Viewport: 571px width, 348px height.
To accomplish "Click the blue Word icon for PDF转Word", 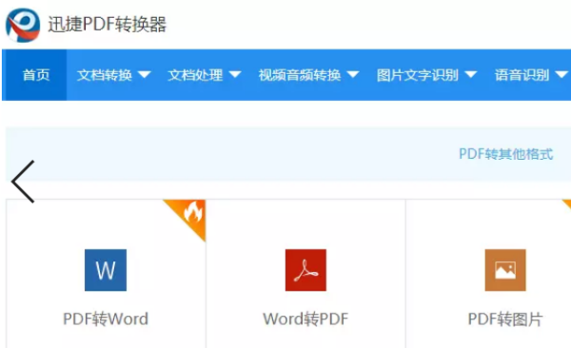I will click(106, 270).
